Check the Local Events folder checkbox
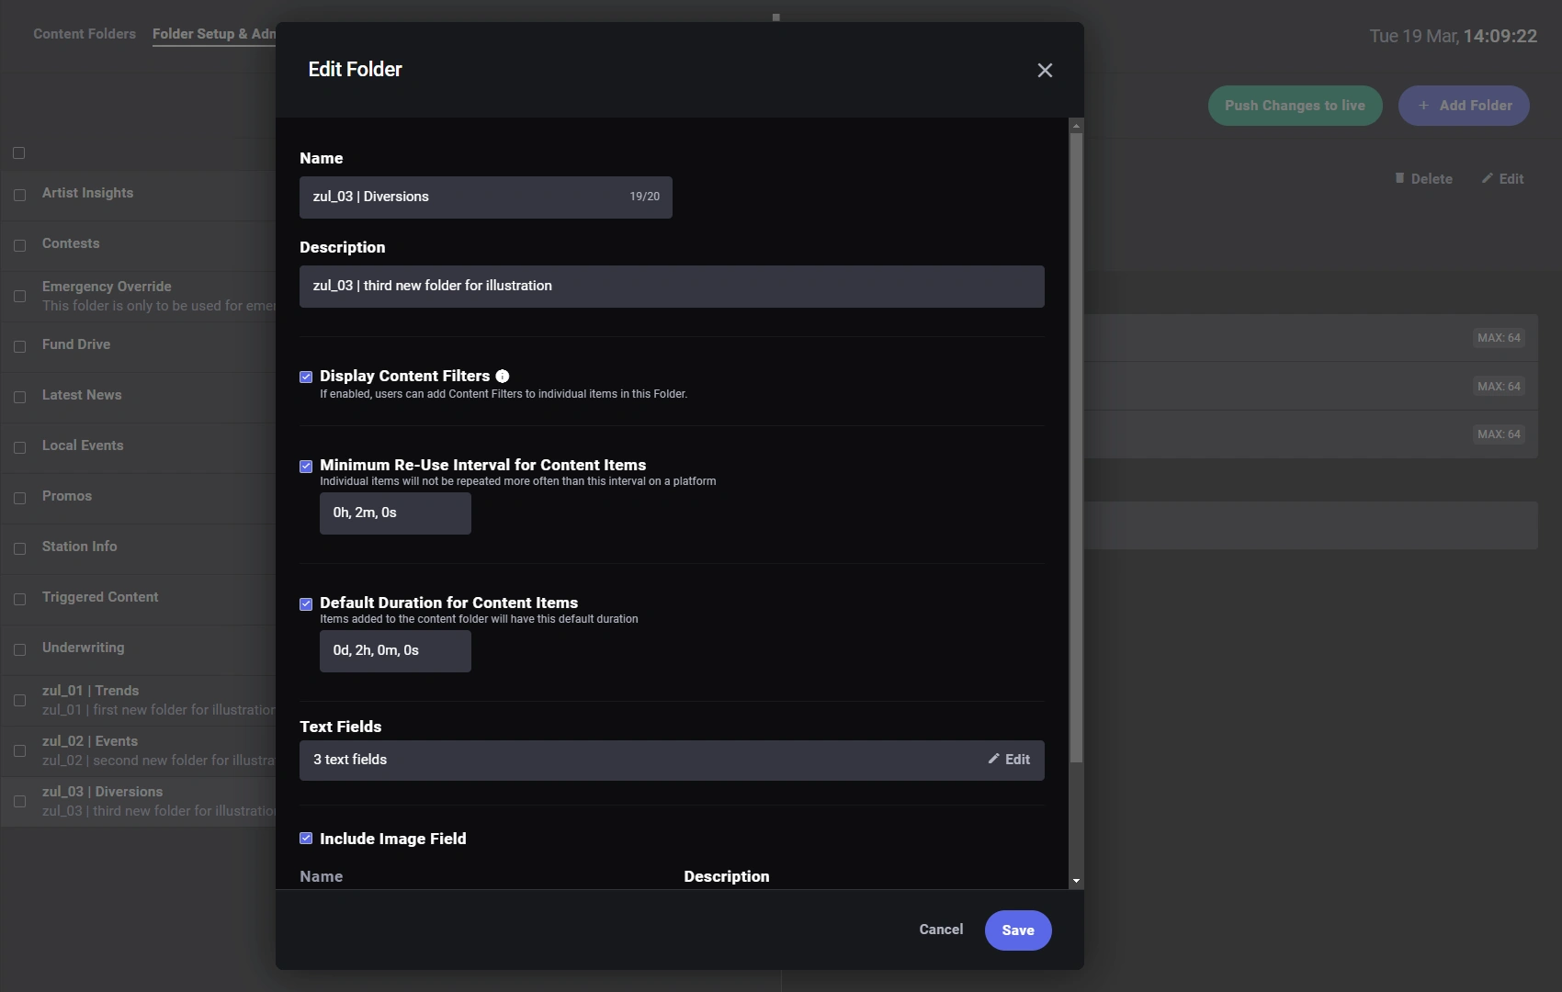The width and height of the screenshot is (1562, 992). click(x=19, y=447)
